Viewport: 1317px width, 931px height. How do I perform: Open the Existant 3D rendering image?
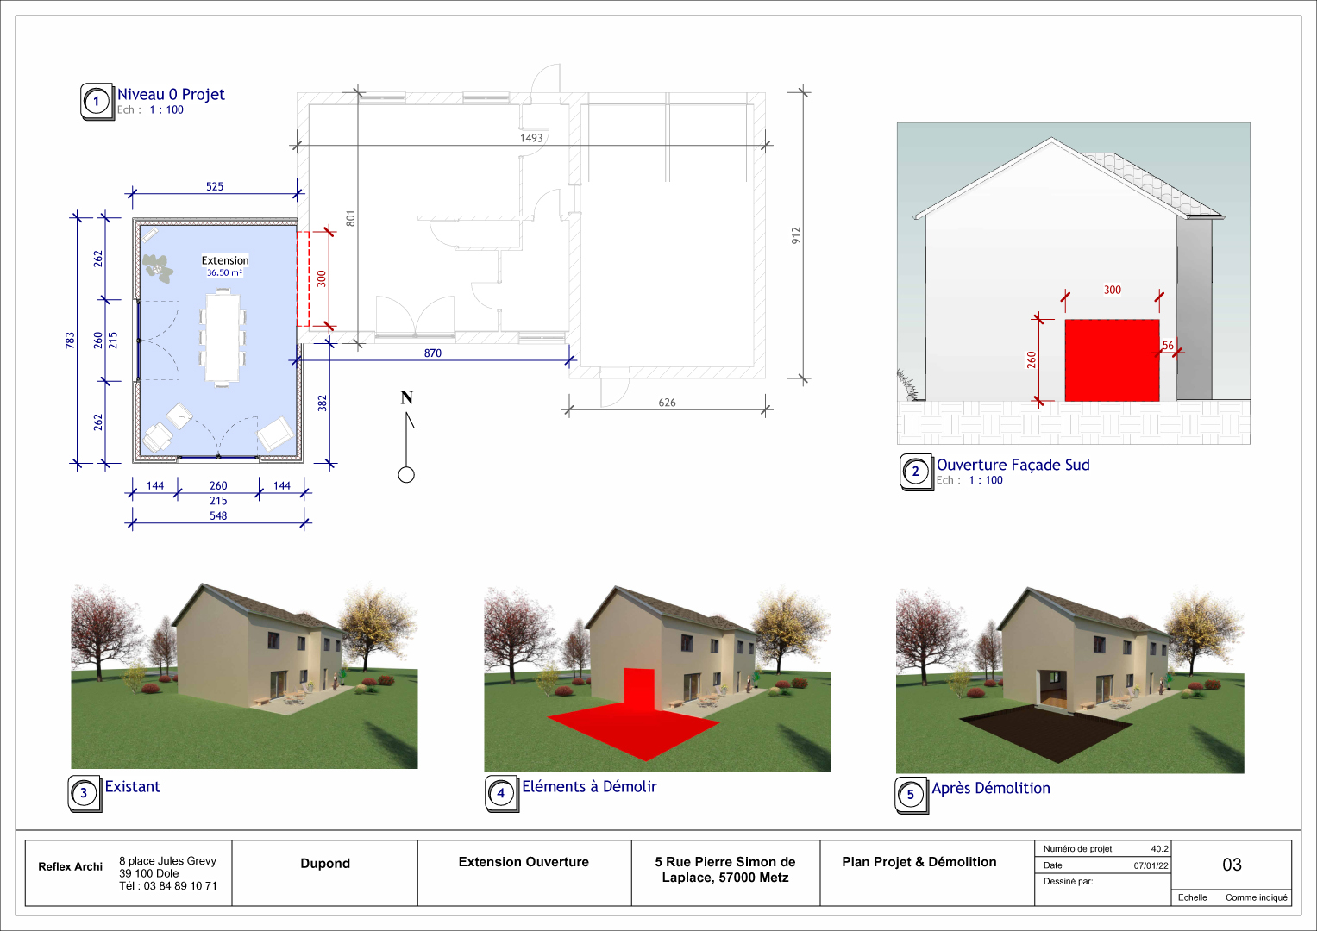click(244, 677)
